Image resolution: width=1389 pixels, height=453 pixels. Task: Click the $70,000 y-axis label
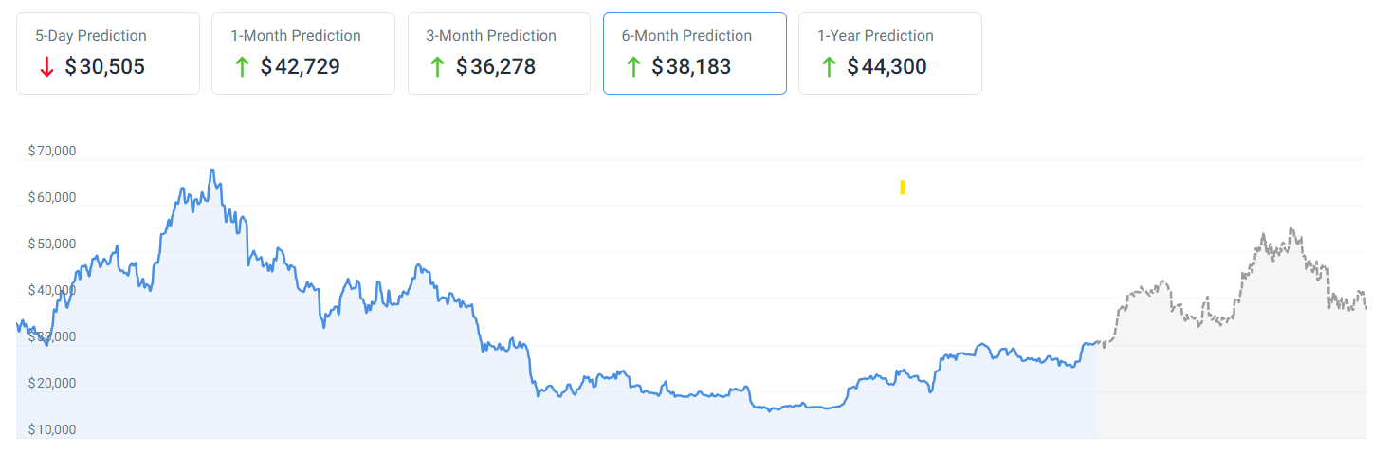click(x=52, y=151)
